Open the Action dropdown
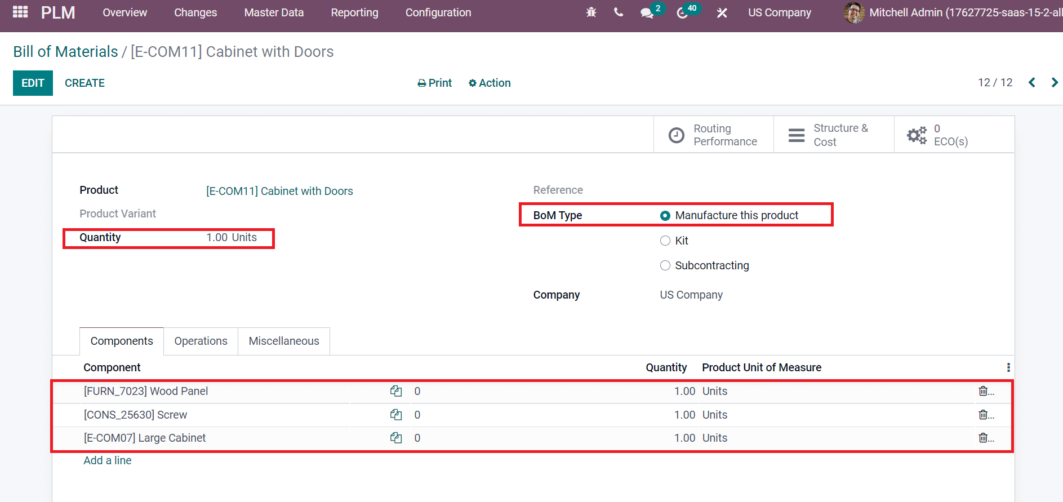The width and height of the screenshot is (1063, 502). tap(490, 83)
